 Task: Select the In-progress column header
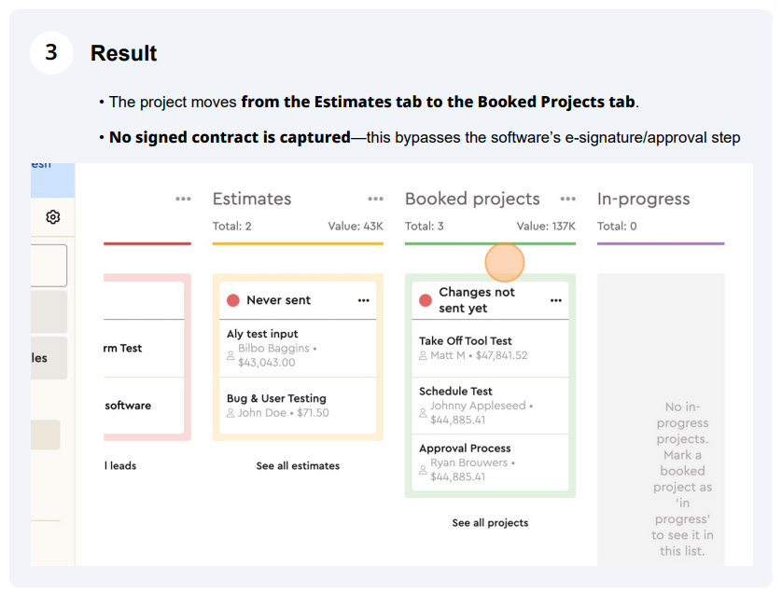643,200
